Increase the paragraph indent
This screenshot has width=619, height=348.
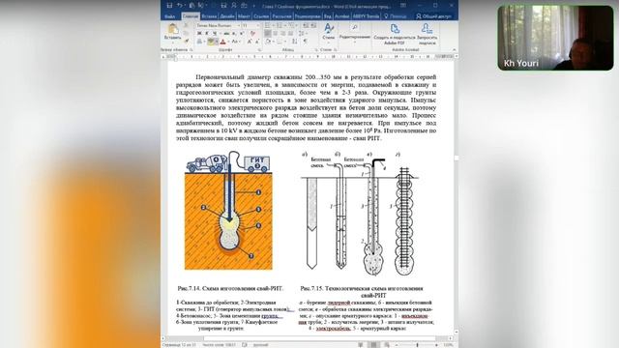313,25
